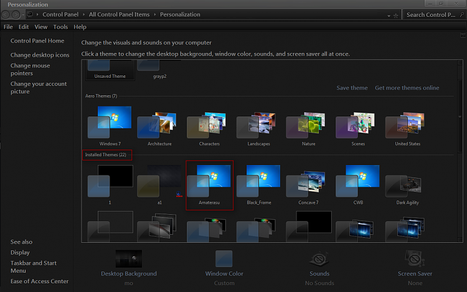Open the address bar history dropdown

[389, 16]
